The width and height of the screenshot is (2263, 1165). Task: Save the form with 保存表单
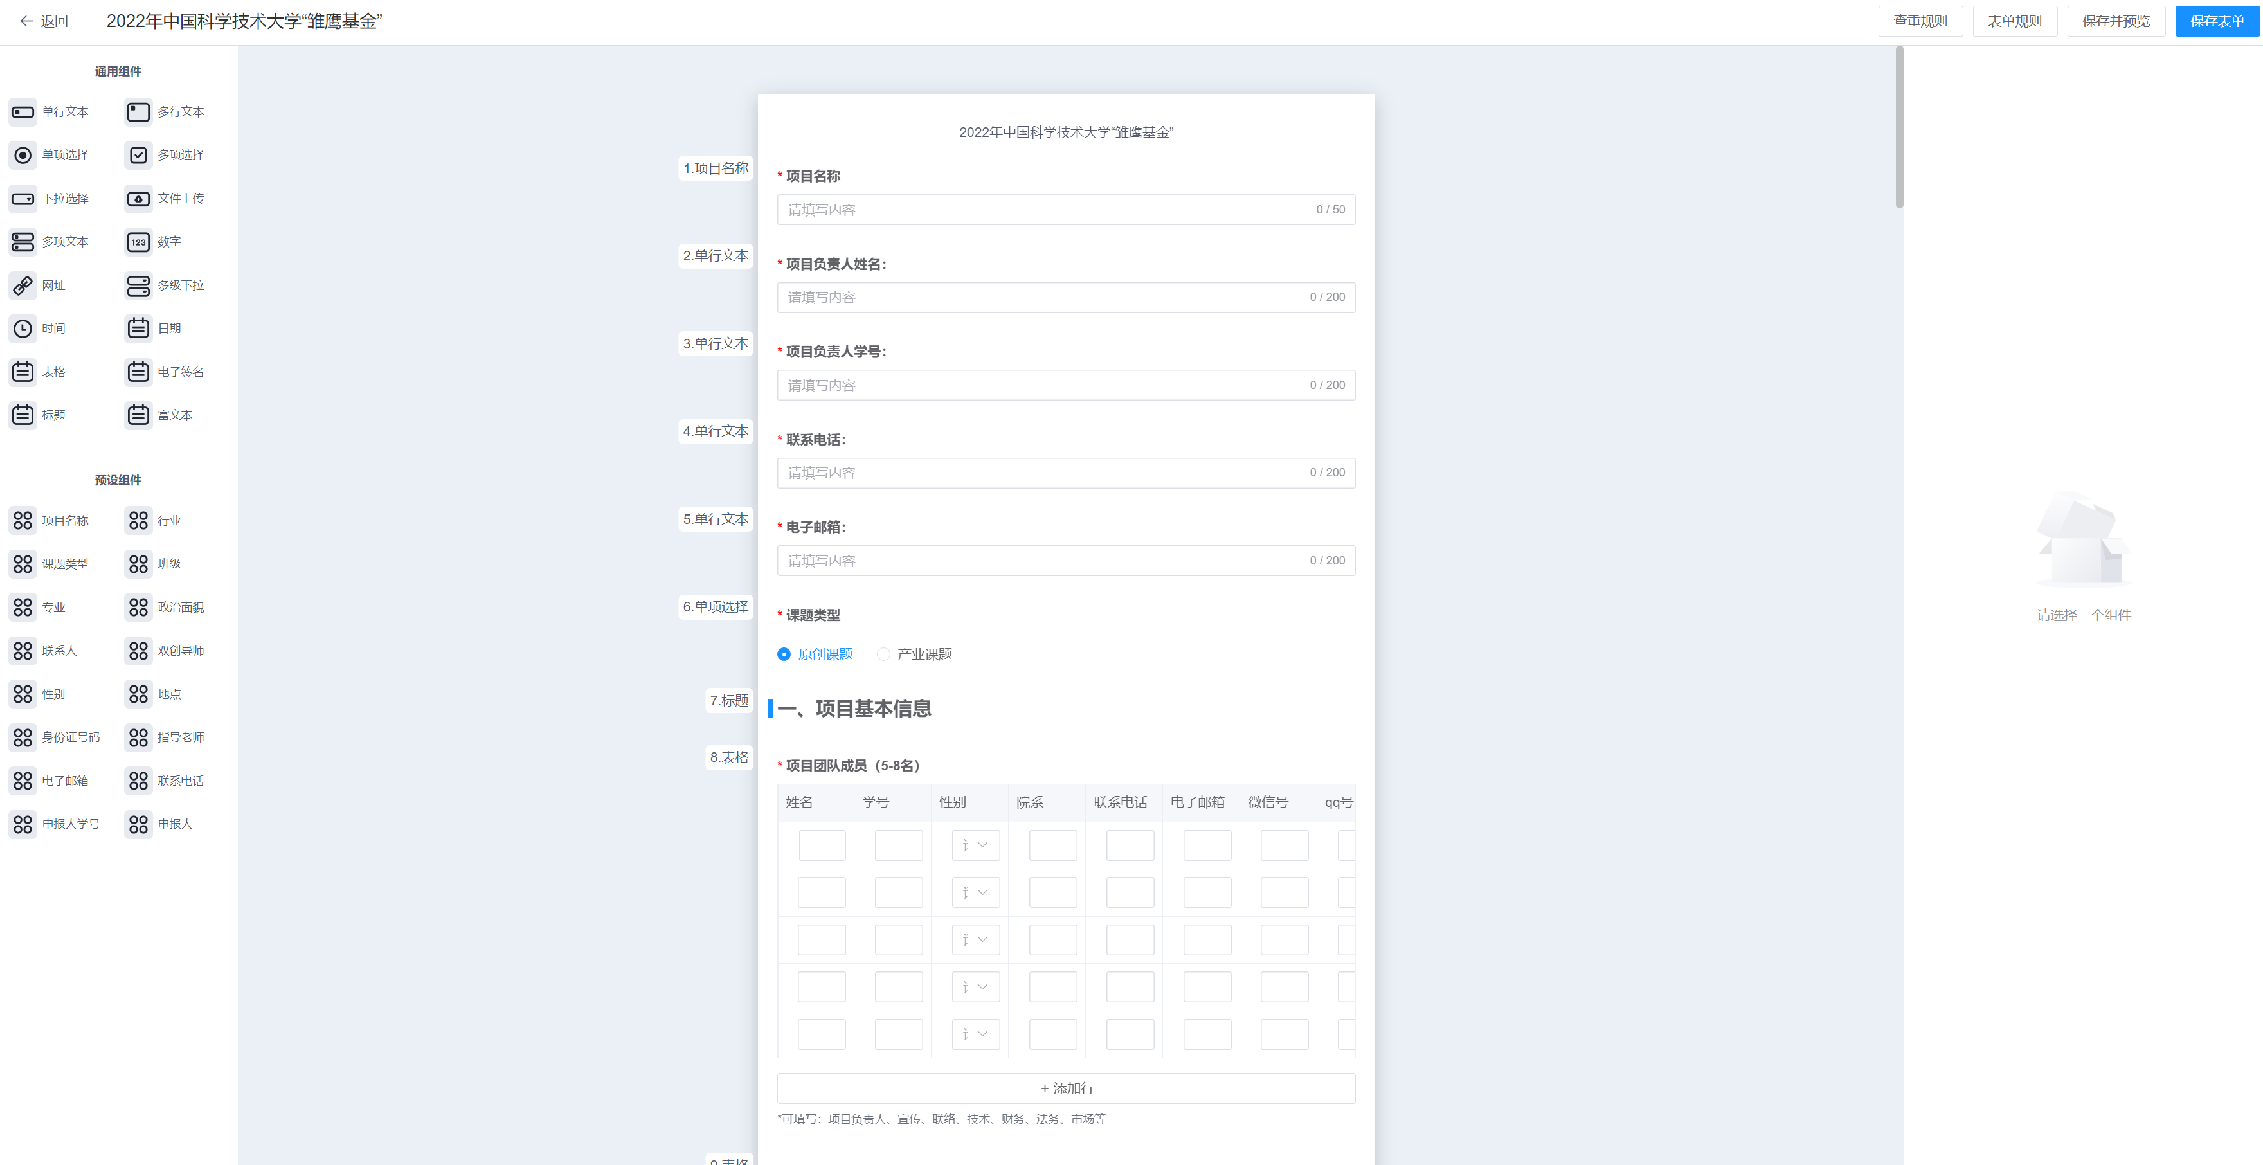point(2217,21)
